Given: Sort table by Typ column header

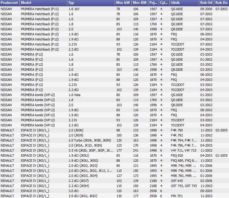Looking at the screenshot, I should pyautogui.click(x=91, y=3).
